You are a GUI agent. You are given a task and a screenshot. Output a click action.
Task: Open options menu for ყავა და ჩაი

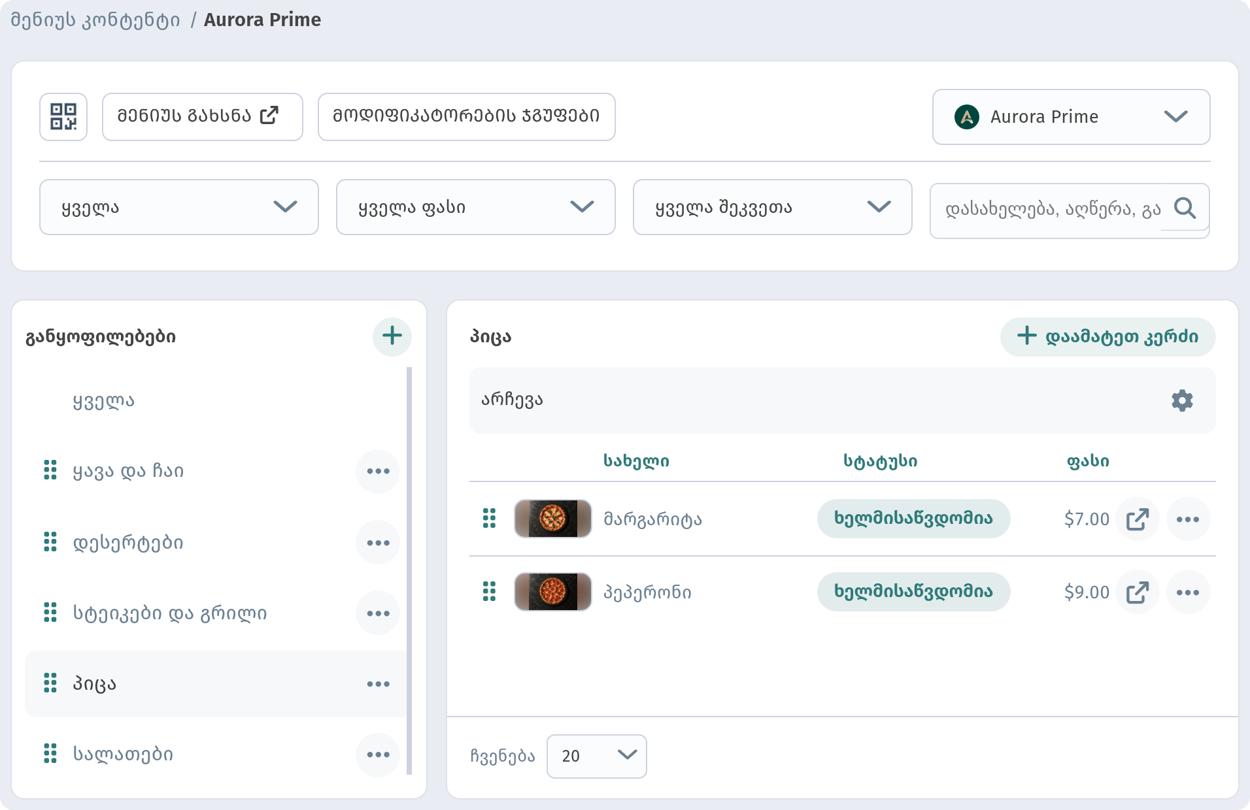tap(378, 471)
